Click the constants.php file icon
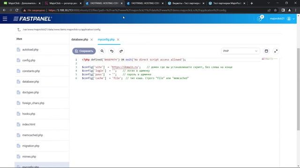 [18, 71]
